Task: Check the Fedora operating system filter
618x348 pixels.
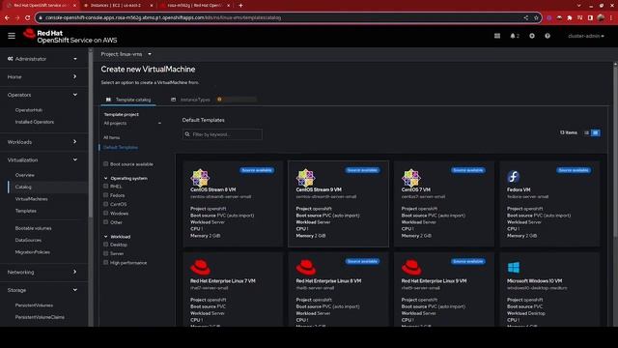Action: coord(105,195)
